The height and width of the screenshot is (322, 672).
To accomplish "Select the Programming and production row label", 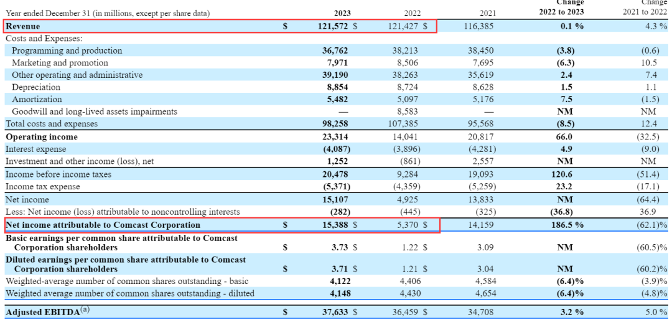I will point(67,50).
